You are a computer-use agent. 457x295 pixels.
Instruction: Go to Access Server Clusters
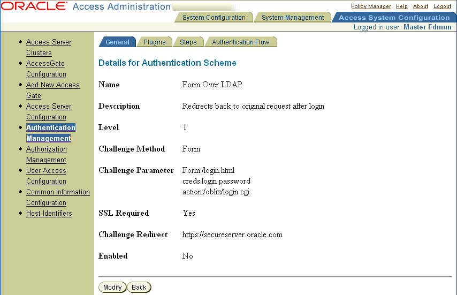[49, 47]
